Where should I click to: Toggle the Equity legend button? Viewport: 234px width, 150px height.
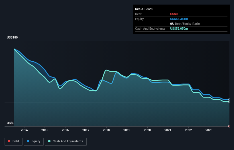click(34, 141)
